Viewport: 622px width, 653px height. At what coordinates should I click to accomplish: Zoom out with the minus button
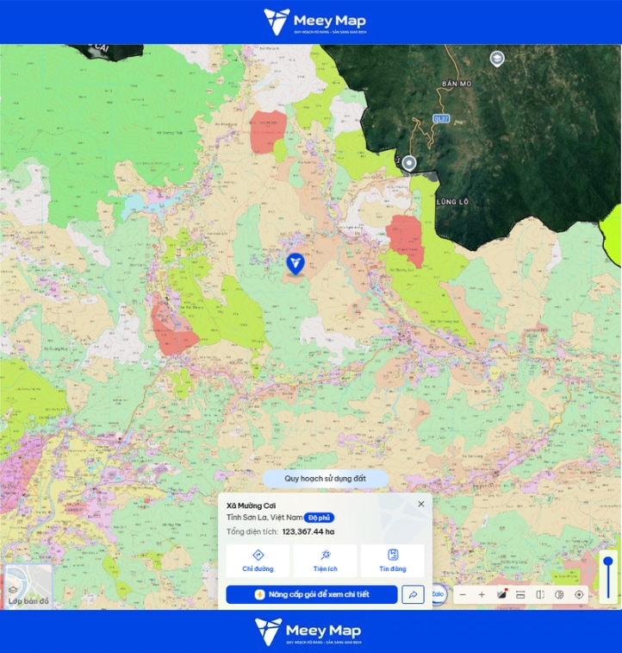click(x=463, y=594)
